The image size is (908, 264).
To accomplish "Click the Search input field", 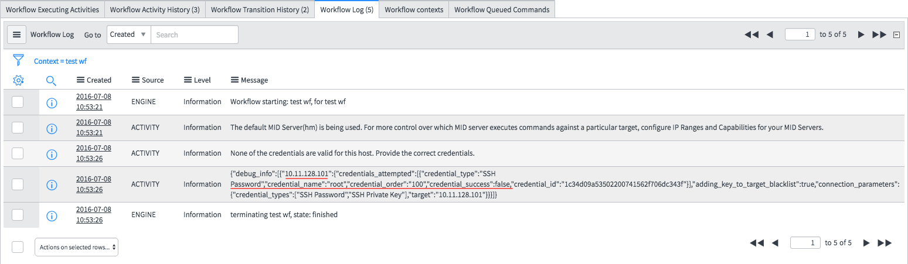I will [195, 35].
